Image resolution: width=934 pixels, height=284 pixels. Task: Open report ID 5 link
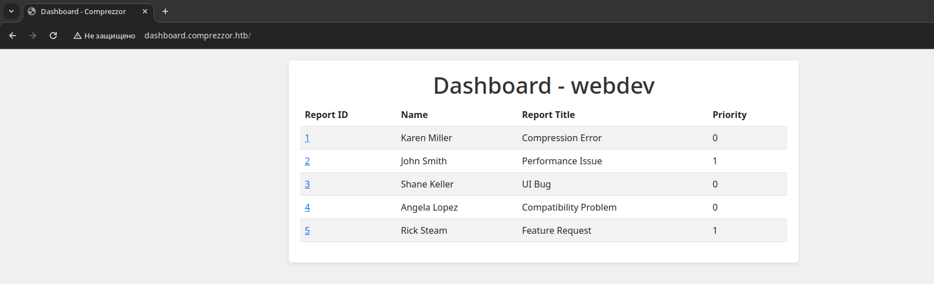coord(307,230)
